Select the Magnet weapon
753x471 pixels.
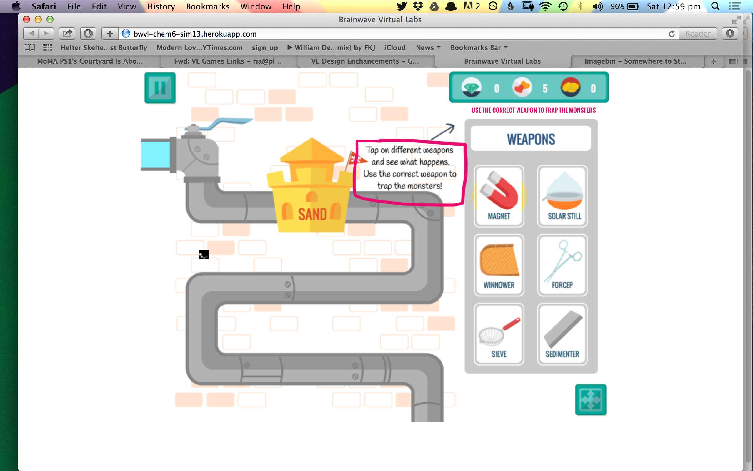[499, 196]
